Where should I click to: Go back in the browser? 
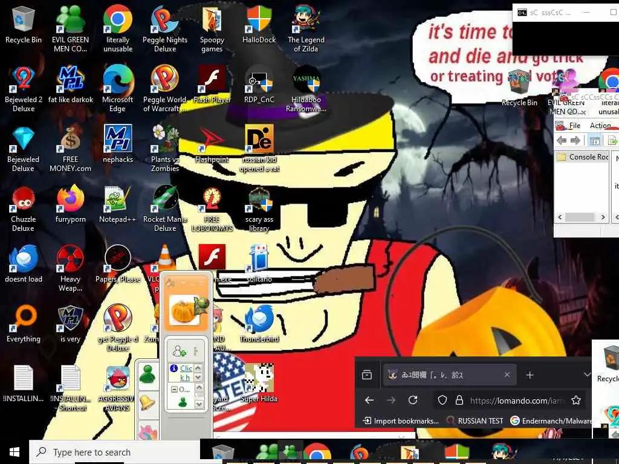pyautogui.click(x=369, y=401)
